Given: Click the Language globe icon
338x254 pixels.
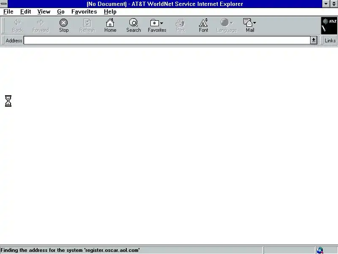Looking at the screenshot, I should [224, 22].
